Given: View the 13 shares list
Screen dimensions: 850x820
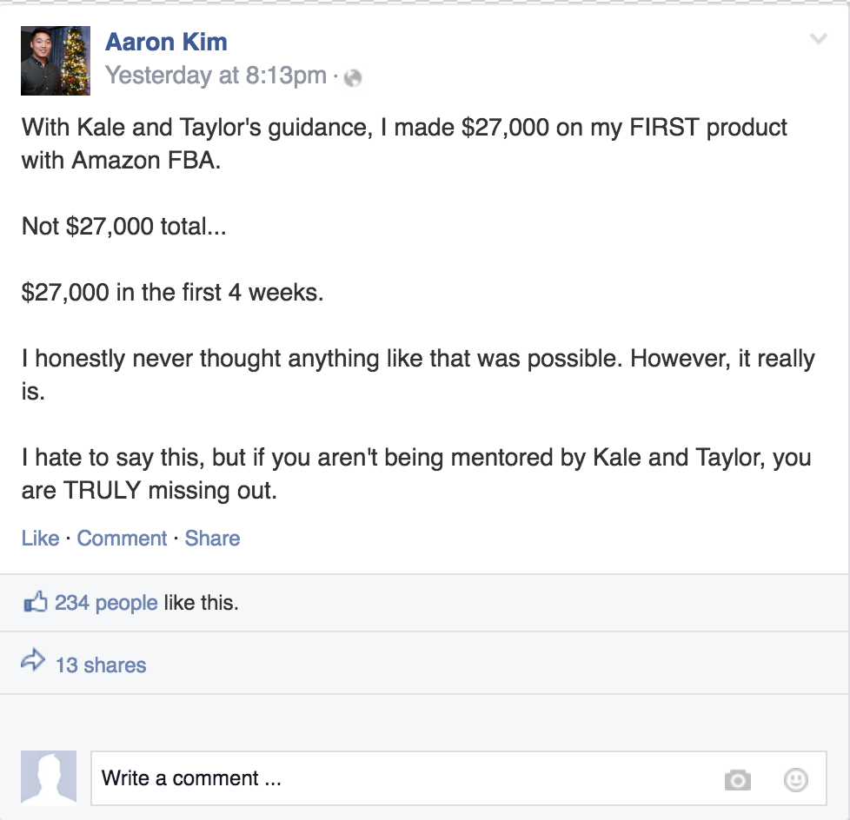Looking at the screenshot, I should point(101,665).
